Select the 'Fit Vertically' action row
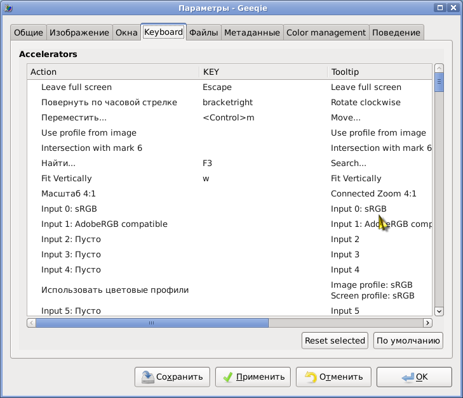 point(229,179)
